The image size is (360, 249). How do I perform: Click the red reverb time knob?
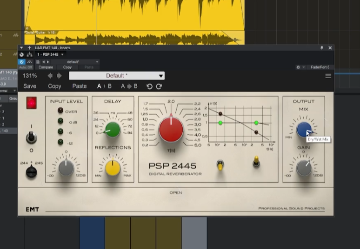171,130
